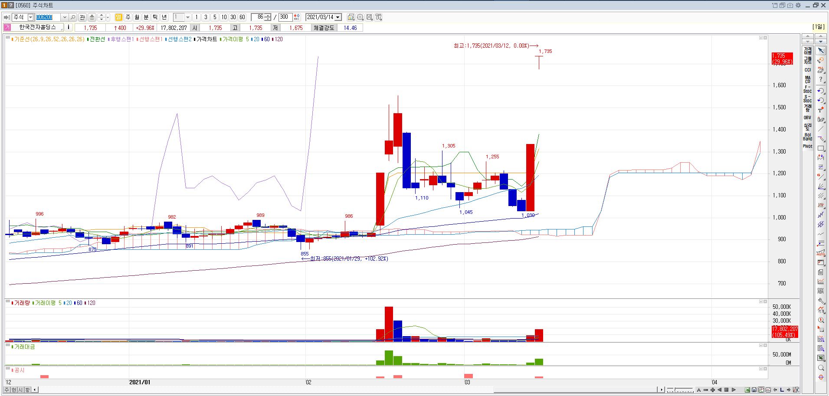829x396 pixels.
Task: Add the Pivot indicator
Action: click(x=807, y=146)
